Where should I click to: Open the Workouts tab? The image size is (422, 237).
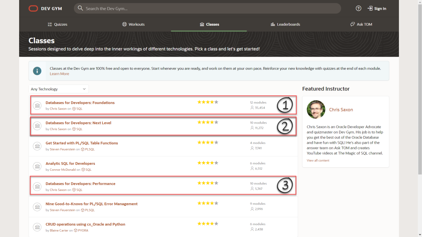(133, 24)
